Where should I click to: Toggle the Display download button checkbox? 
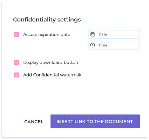coord(16,62)
